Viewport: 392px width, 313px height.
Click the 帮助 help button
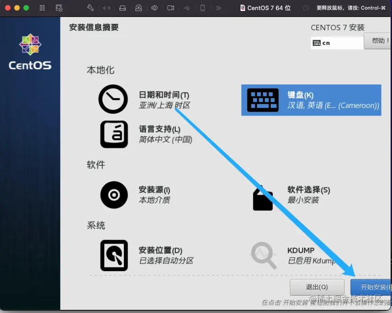click(x=378, y=41)
